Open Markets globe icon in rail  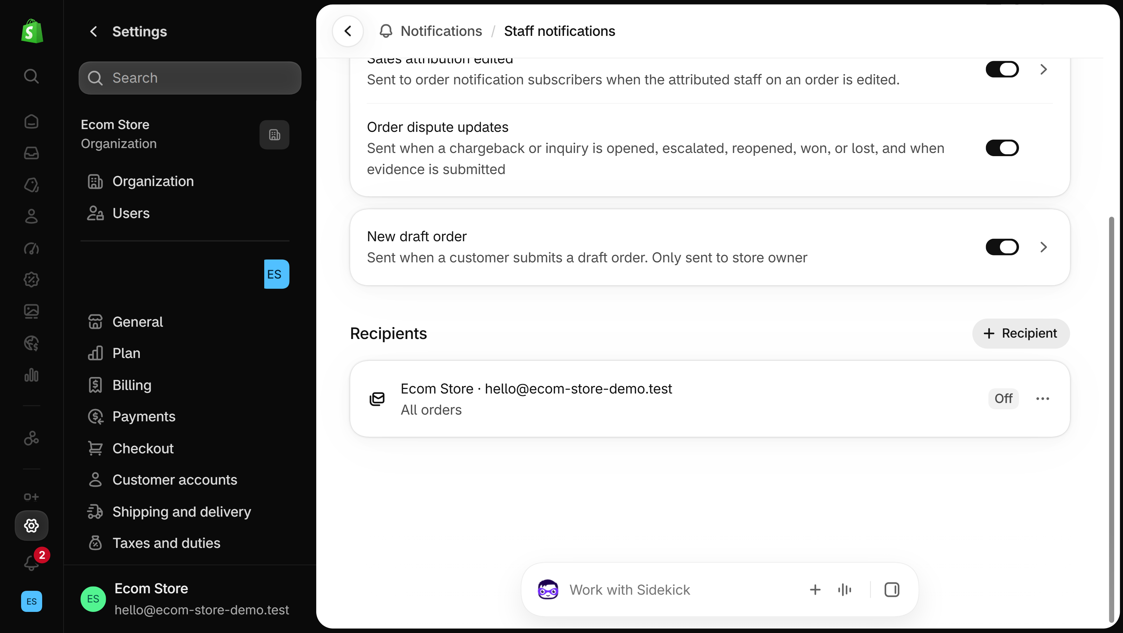31,343
